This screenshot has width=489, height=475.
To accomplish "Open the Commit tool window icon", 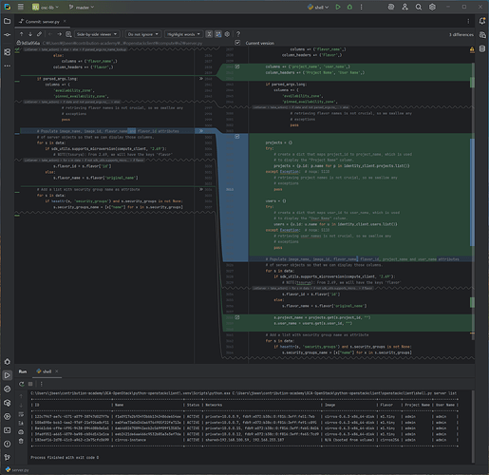I will point(7,35).
